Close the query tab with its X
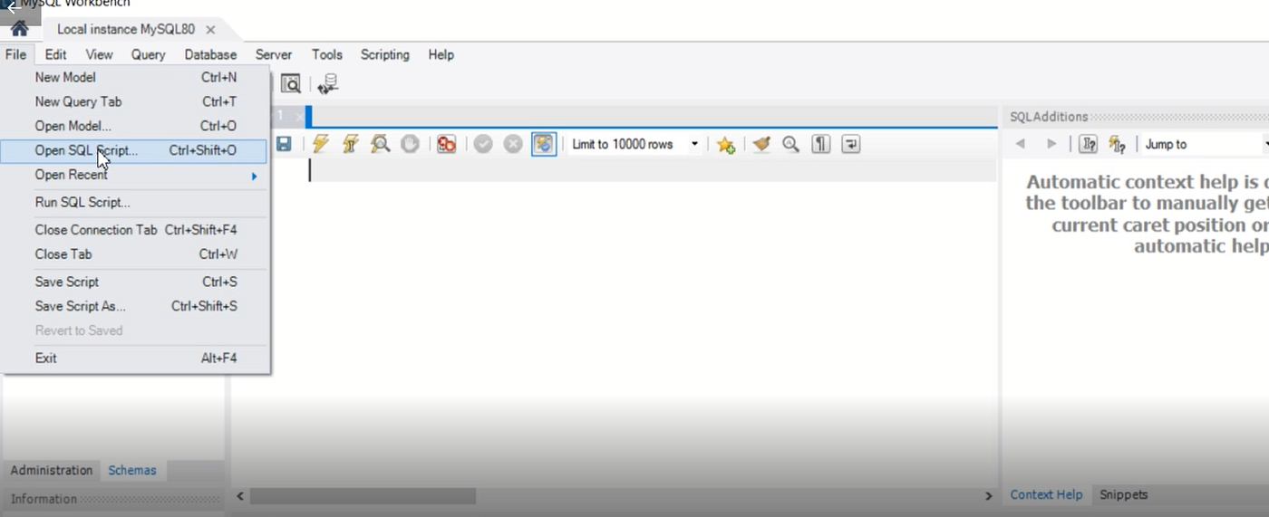The height and width of the screenshot is (517, 1269). pos(299,117)
